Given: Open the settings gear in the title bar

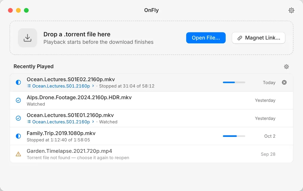Looking at the screenshot, I should pos(291,10).
